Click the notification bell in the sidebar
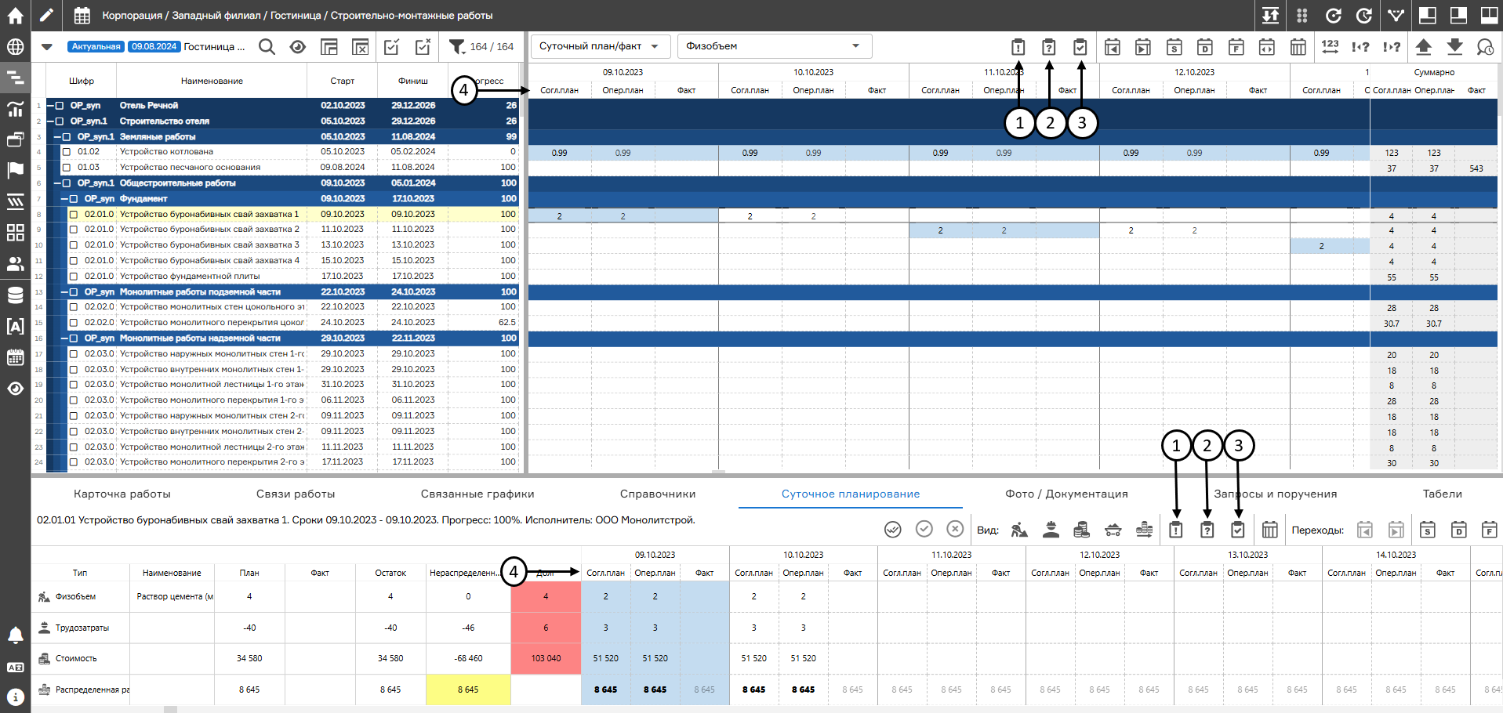 pyautogui.click(x=15, y=635)
